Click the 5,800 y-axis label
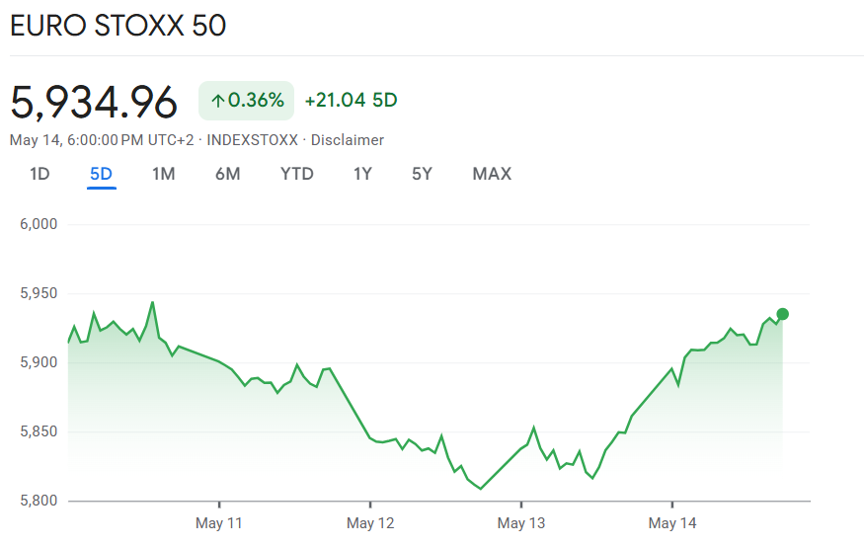Image resolution: width=864 pixels, height=546 pixels. point(39,501)
